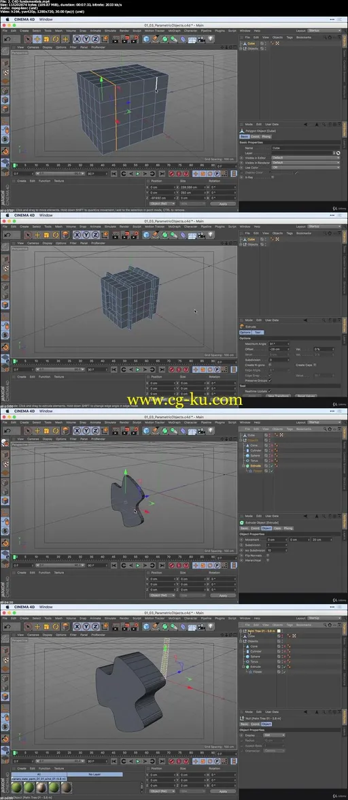Screen dimensions: 348x800
Task: Click the green Play button in Polygon Object frame
Action: (137, 173)
